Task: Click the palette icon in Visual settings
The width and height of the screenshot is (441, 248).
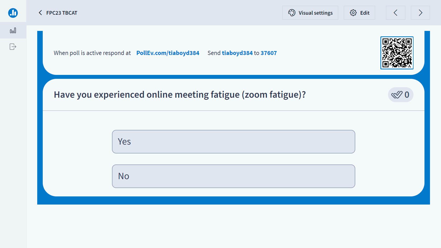Action: (x=292, y=13)
